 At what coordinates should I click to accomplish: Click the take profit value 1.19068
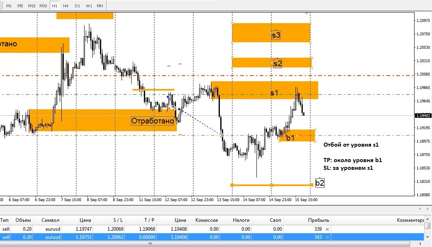(147, 229)
